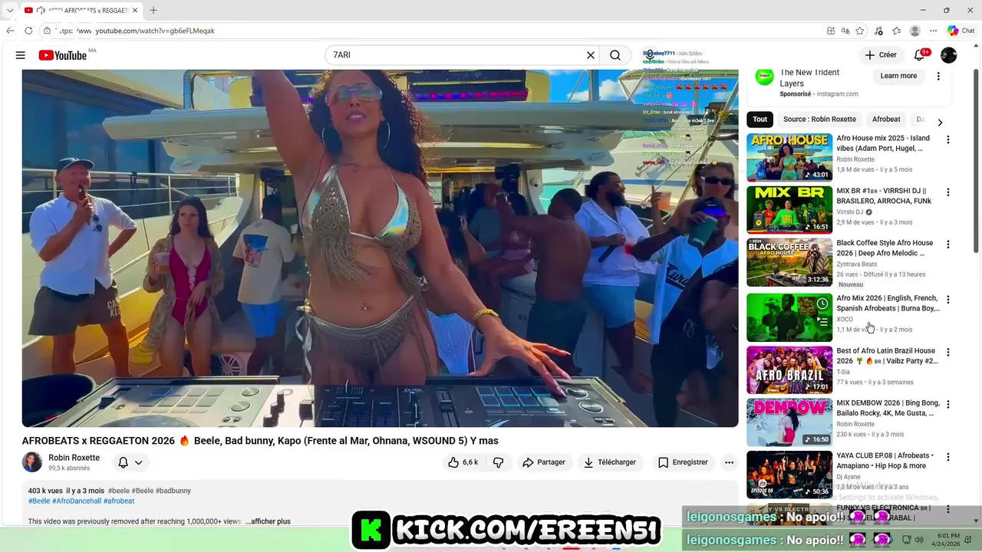Open the three-dot more actions under the video
The height and width of the screenshot is (552, 982).
click(729, 462)
